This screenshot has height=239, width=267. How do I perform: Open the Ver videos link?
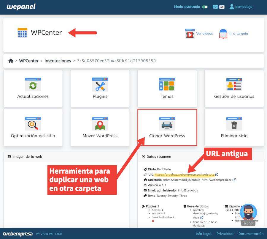tap(204, 33)
